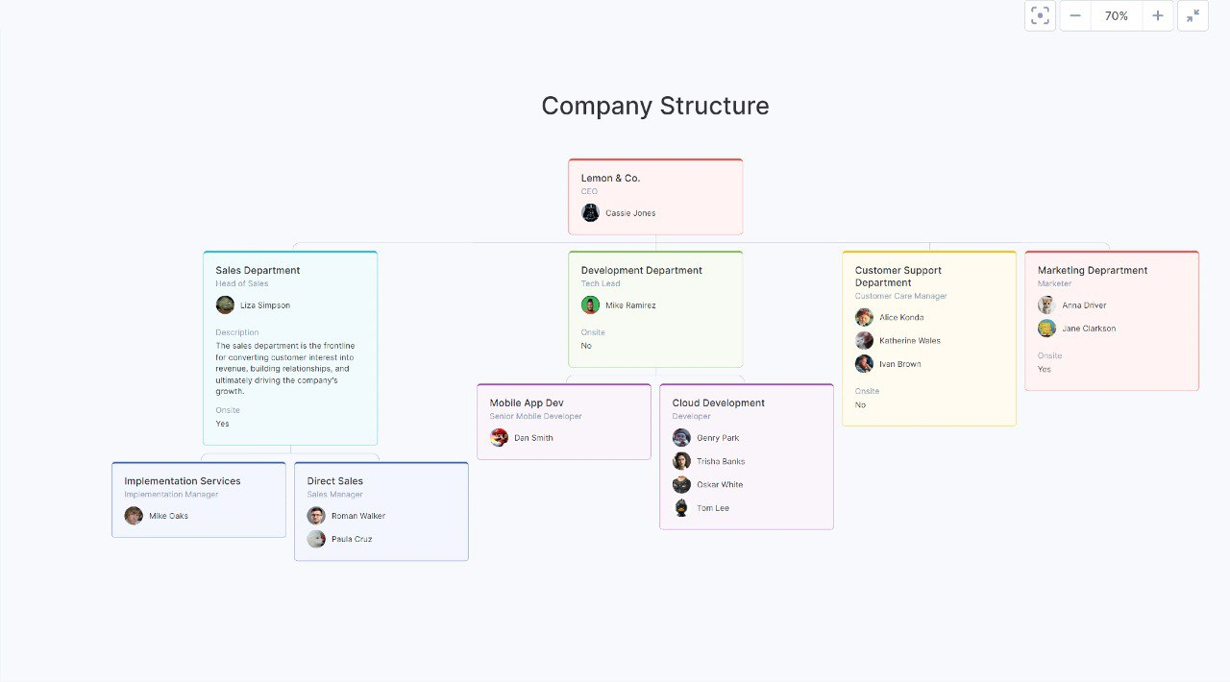The width and height of the screenshot is (1230, 682).
Task: Open the Marketing Department card
Action: coord(1112,321)
